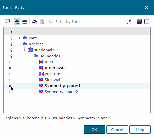
Task: Confirm selection with OK button
Action: tap(94, 130)
